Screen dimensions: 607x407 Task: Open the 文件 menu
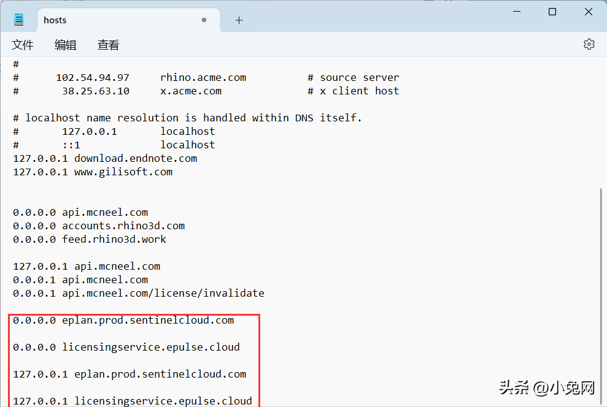coord(23,45)
